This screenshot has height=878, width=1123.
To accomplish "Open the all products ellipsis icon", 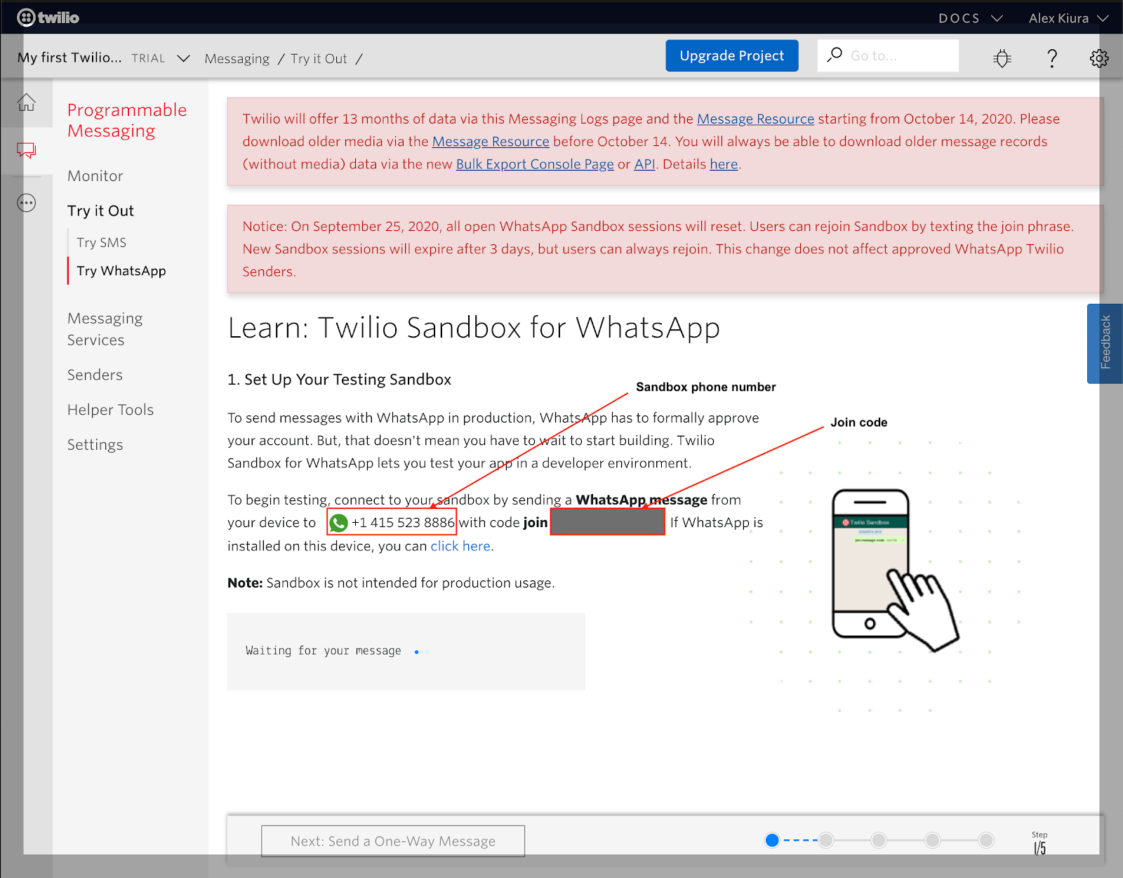I will (x=27, y=204).
